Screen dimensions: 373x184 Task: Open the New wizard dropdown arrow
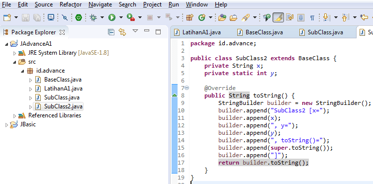tap(16, 17)
